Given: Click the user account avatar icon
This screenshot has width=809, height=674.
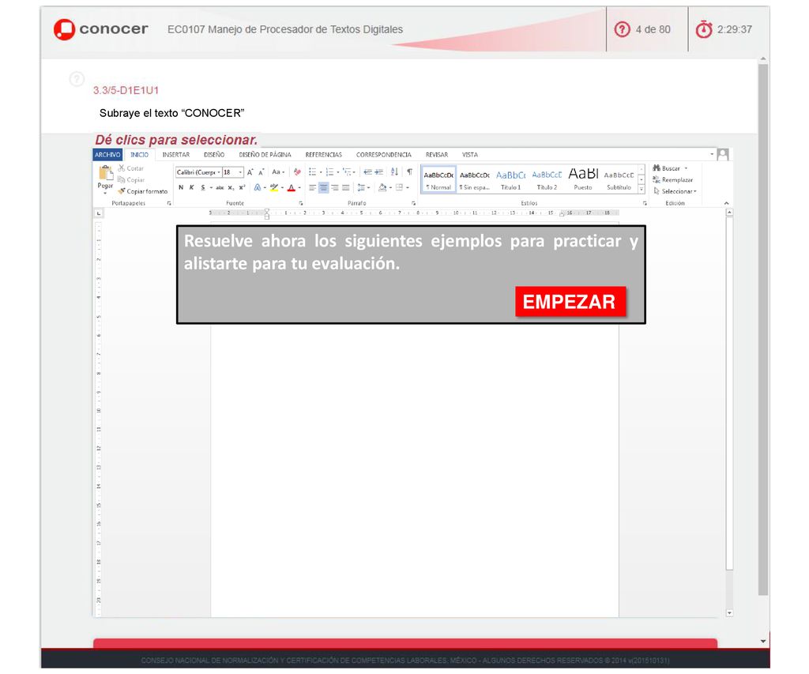Looking at the screenshot, I should tap(723, 154).
